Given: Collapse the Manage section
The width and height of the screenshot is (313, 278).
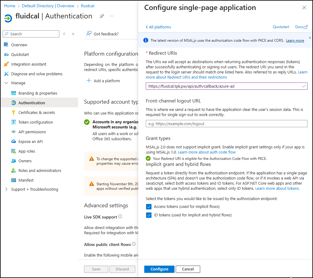Looking at the screenshot, I should click(6, 83).
